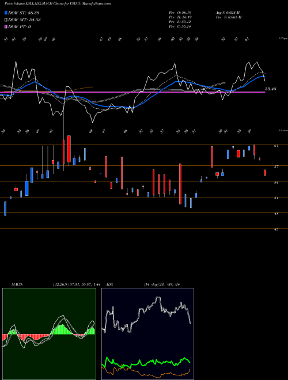Click the 'Avg V: 0.023 M' volume text

tap(228, 12)
